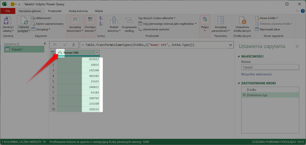Switch to the Narzędzia główne tab

point(30,11)
